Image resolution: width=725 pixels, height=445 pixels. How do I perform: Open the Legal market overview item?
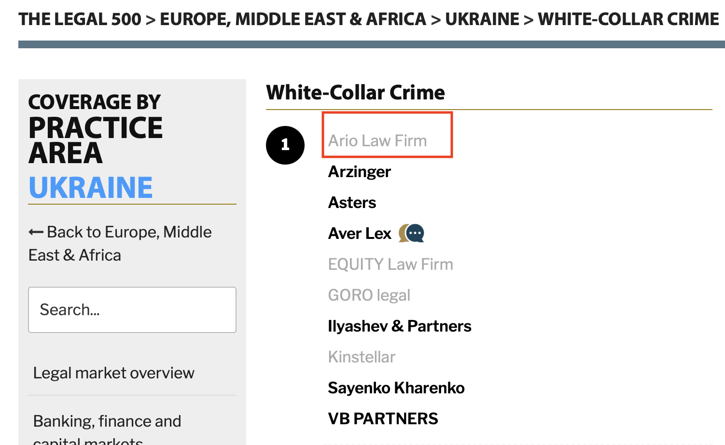pos(114,373)
